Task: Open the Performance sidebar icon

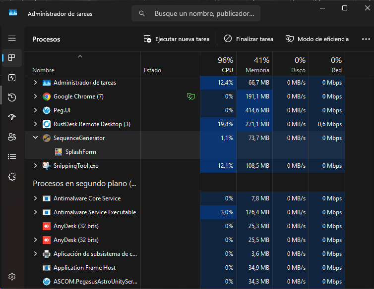Action: 12,78
